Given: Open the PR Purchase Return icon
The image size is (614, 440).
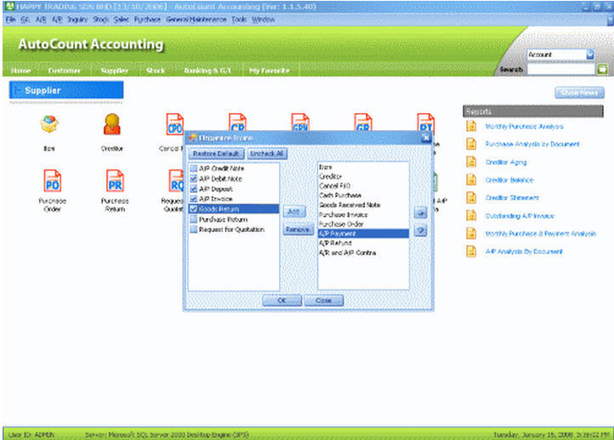Looking at the screenshot, I should tap(115, 180).
